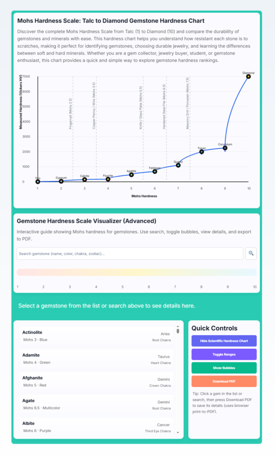Click the gem list scroll up arrow
The image size is (275, 455).
point(178,327)
